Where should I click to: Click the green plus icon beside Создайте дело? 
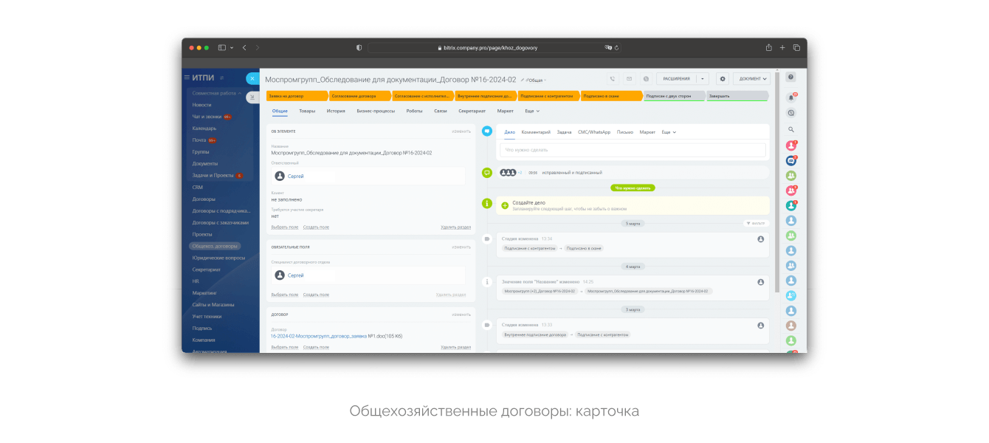[506, 205]
